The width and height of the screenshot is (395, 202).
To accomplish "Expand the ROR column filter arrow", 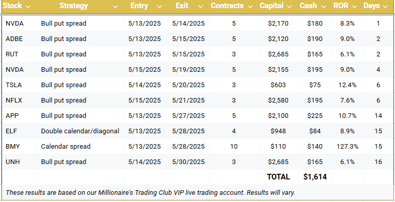I will click(354, 7).
